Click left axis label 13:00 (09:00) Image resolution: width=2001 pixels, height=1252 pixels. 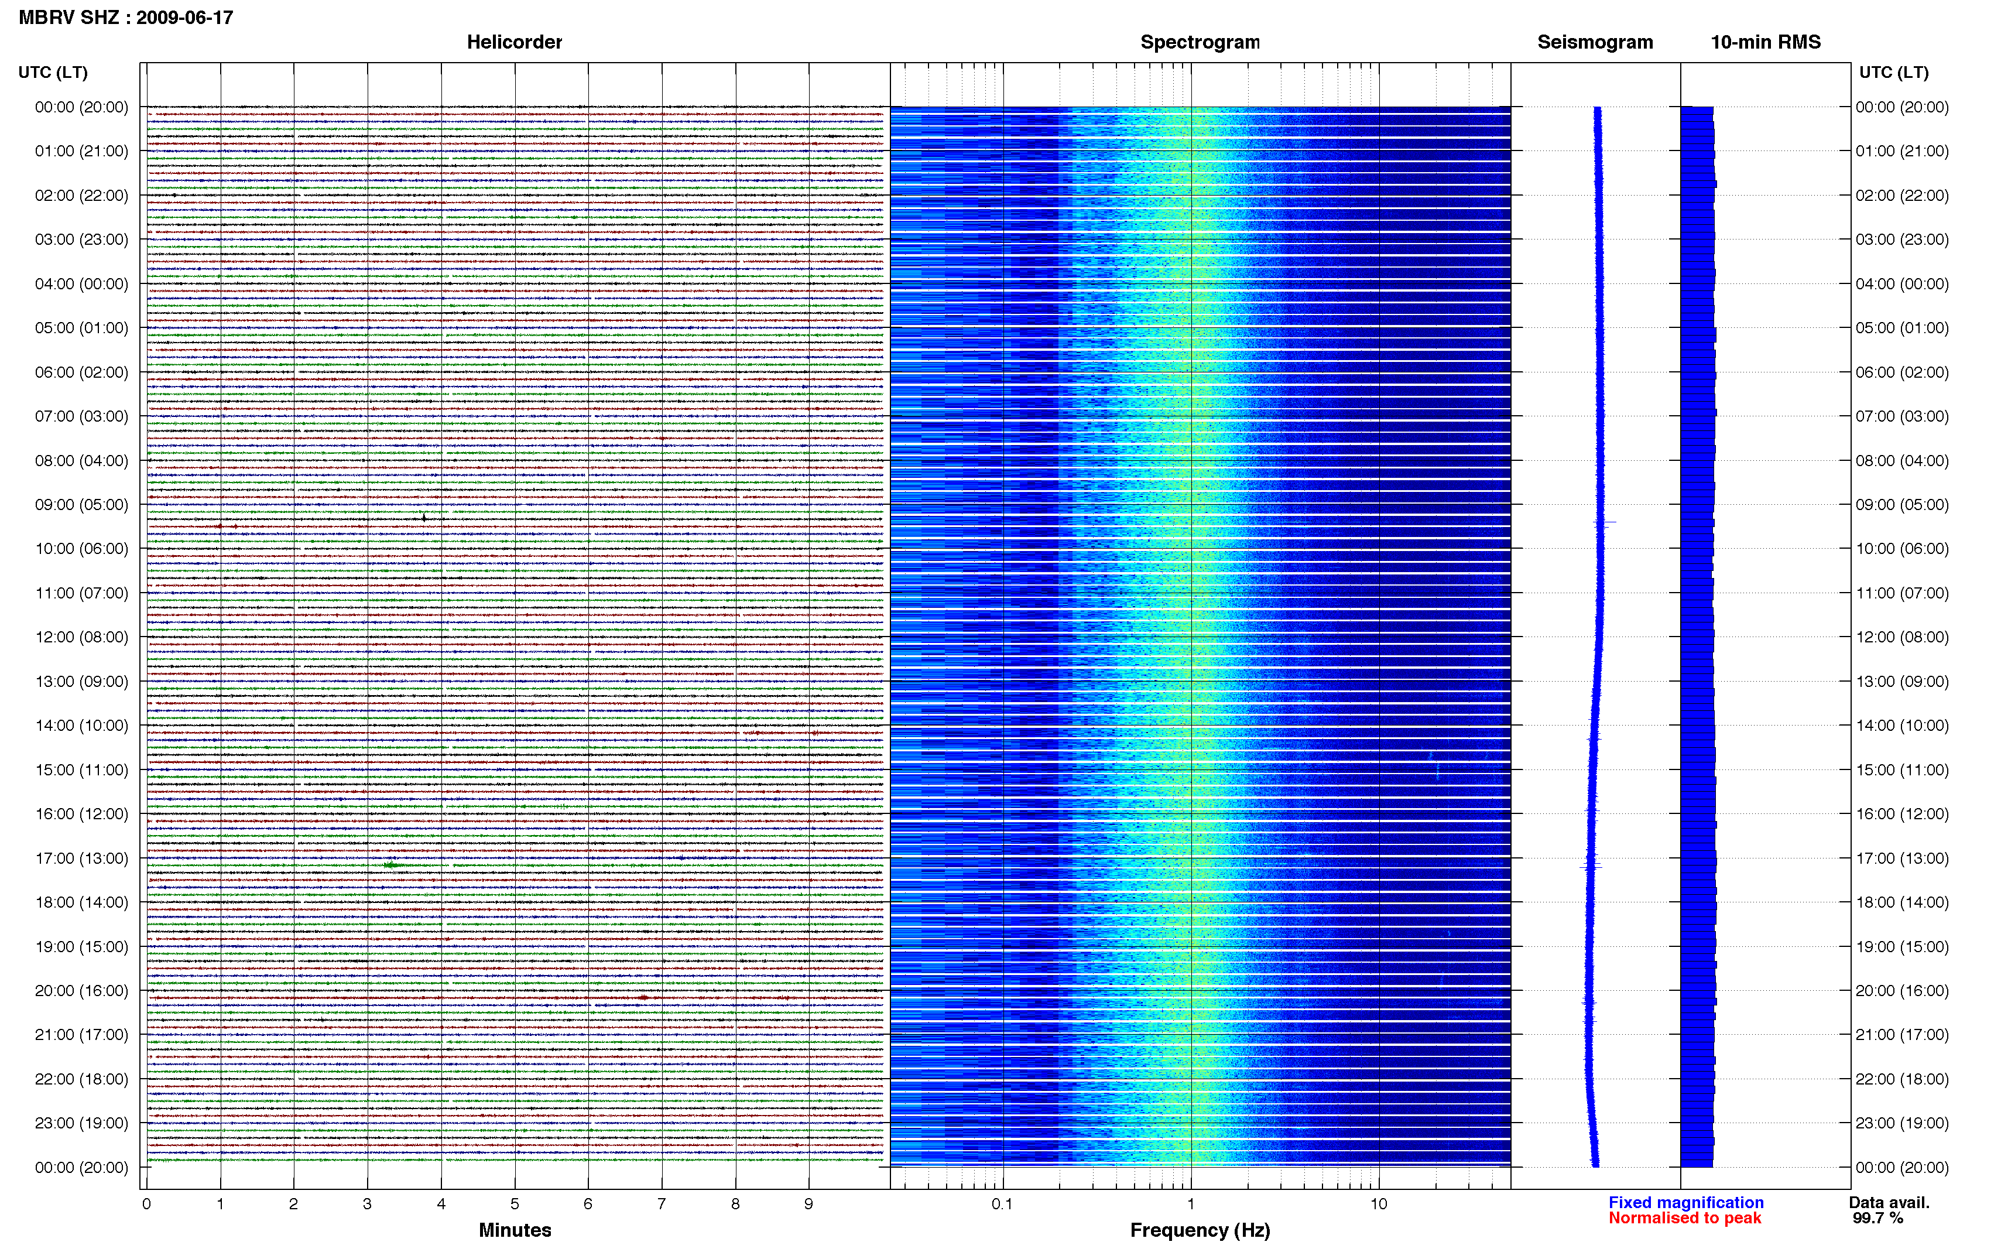click(x=82, y=682)
